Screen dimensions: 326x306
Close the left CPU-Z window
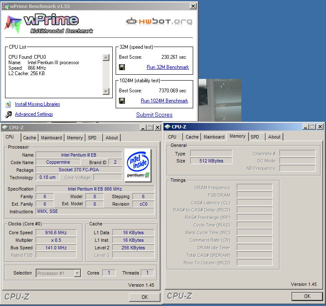coord(158,127)
